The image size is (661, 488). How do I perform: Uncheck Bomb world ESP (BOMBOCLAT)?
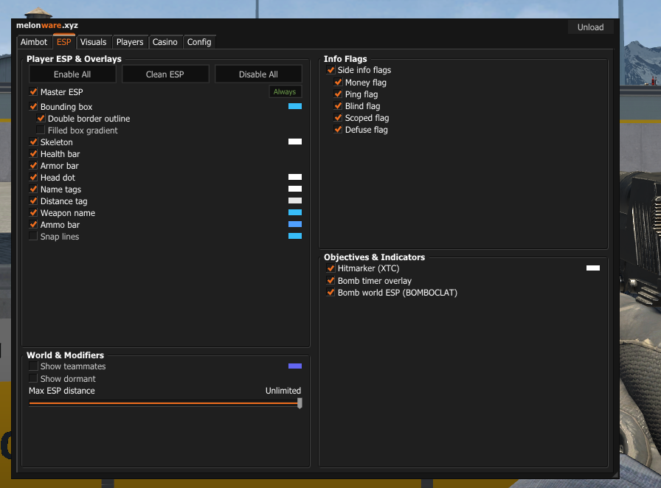330,292
